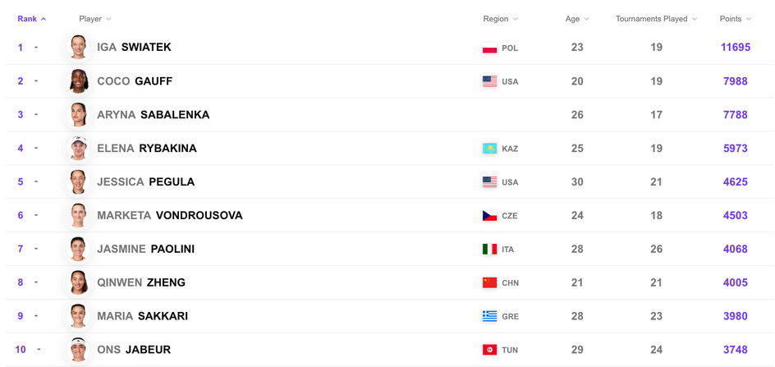775x367 pixels.
Task: Click USA flag in Coco Gauff row
Action: click(x=489, y=81)
